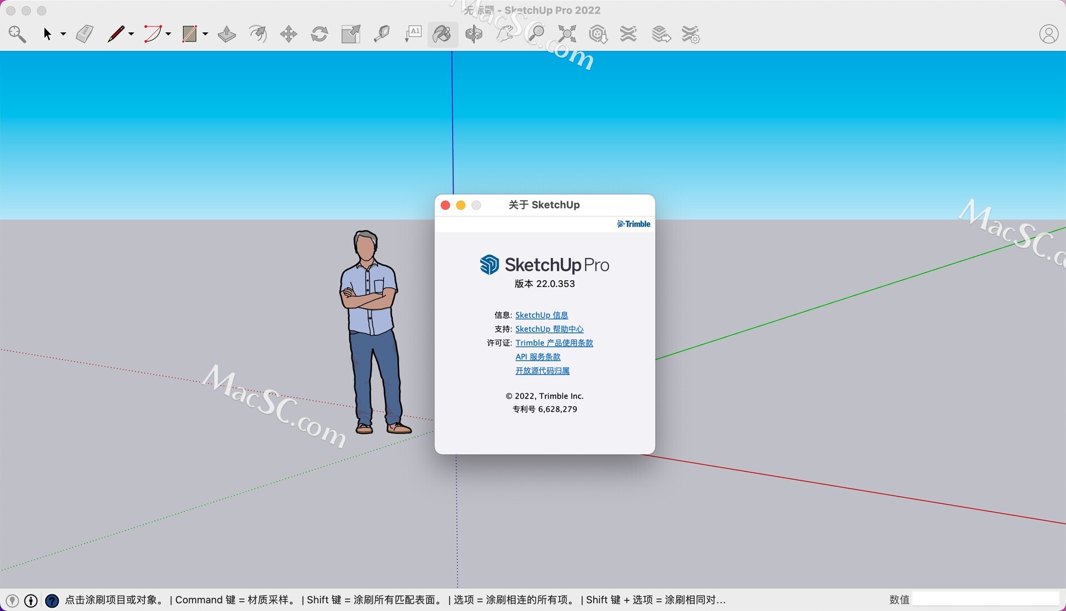
Task: Expand the Line tool dropdown arrow
Action: pos(131,34)
